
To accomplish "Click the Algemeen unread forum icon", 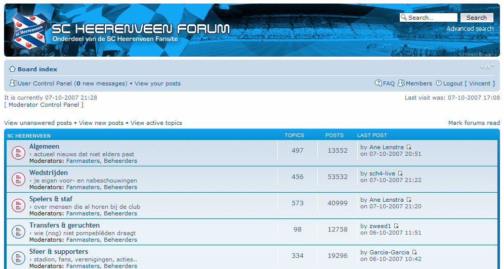I will coord(18,153).
